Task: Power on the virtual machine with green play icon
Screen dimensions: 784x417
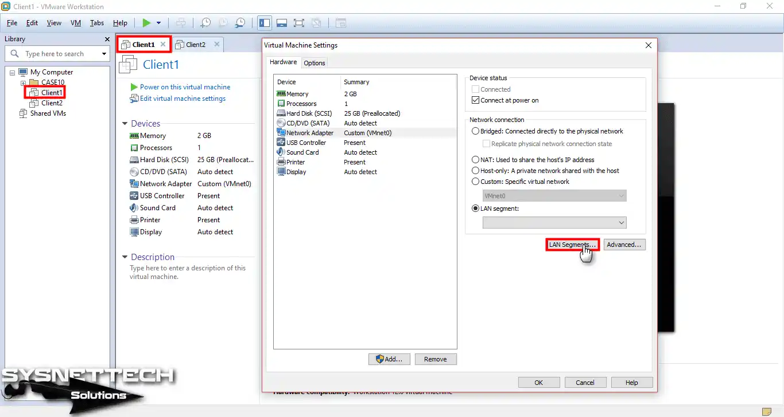Action: (x=148, y=23)
